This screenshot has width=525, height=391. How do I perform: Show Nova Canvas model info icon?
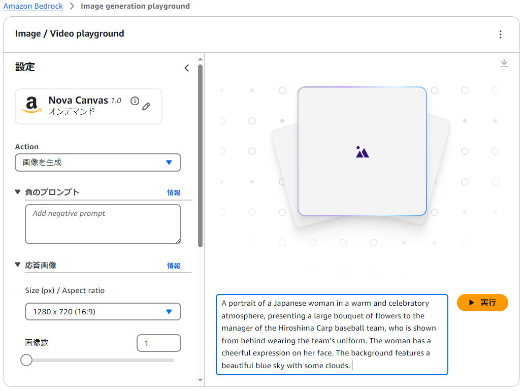pos(135,101)
